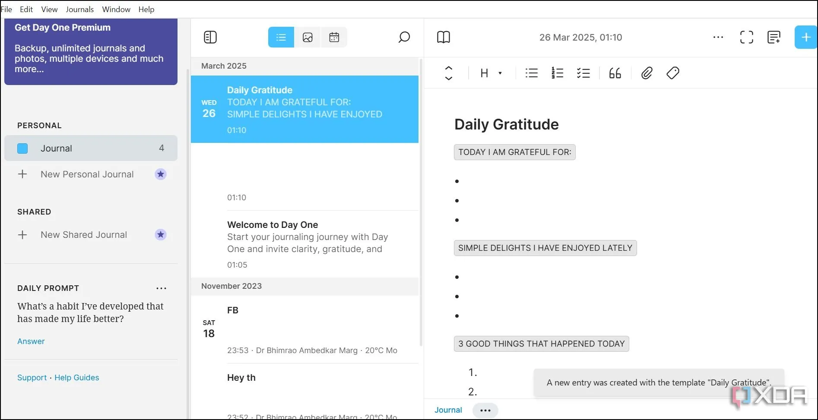Click premium star beside New Personal Journal

[161, 174]
